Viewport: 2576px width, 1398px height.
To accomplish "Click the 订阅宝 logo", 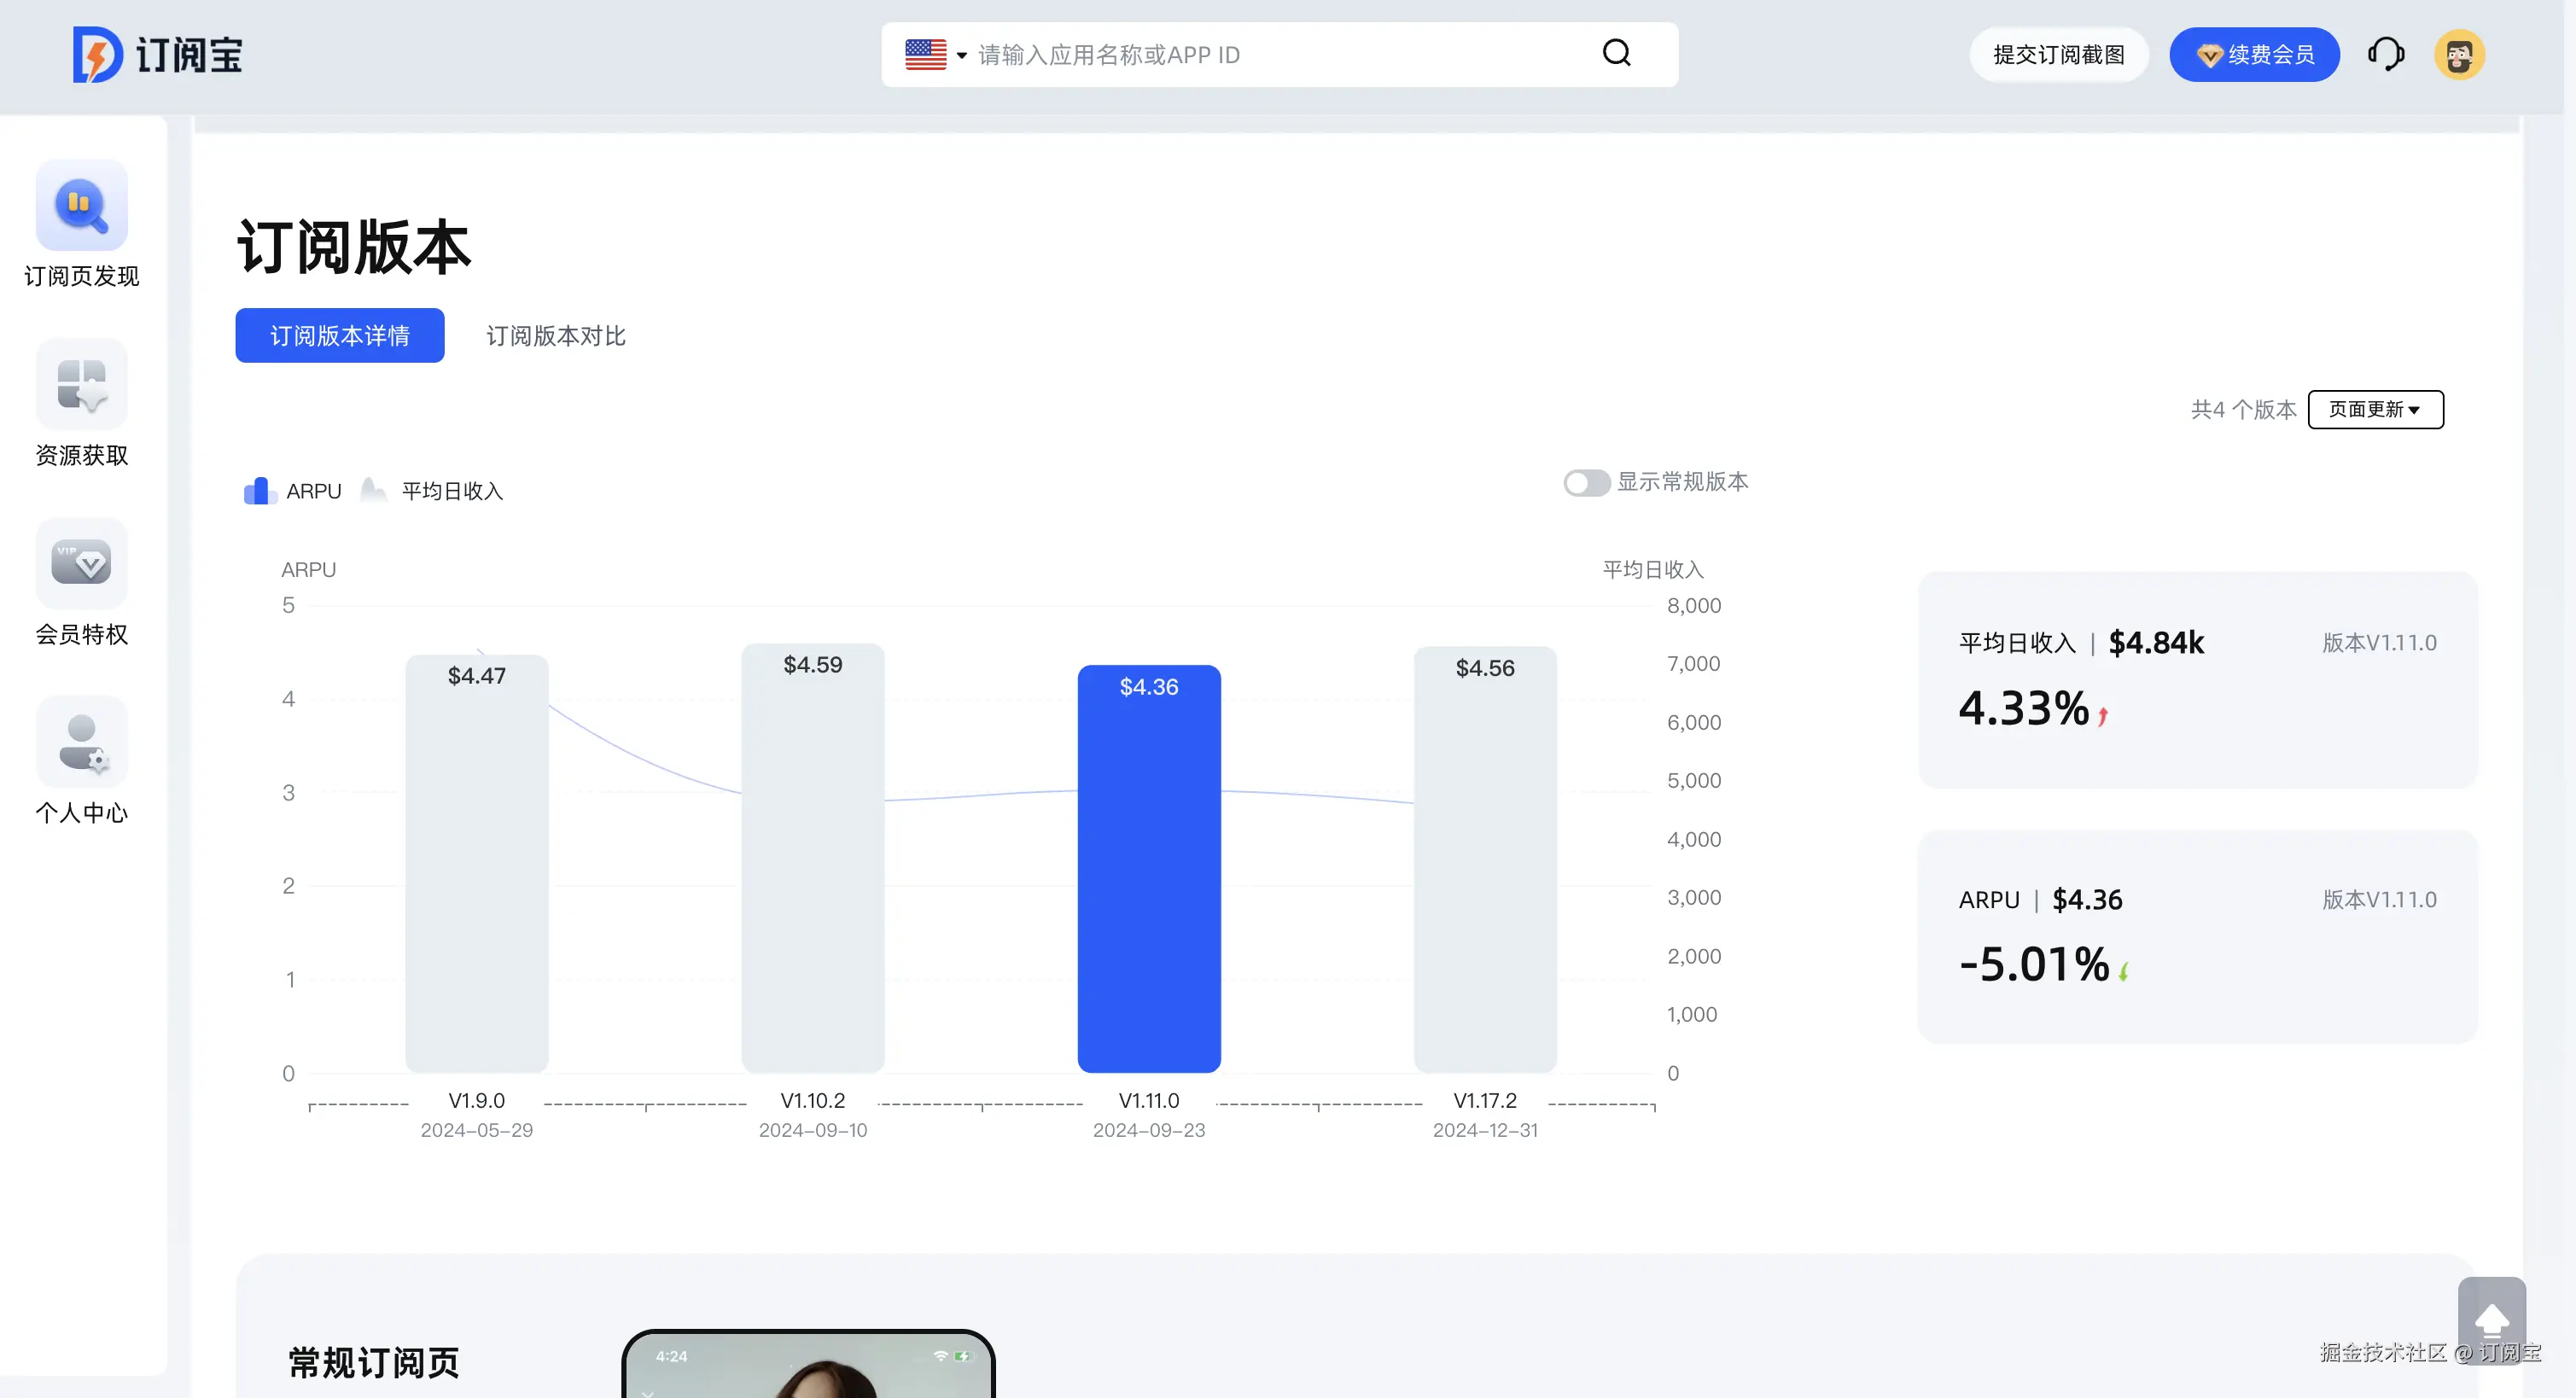I will (158, 54).
